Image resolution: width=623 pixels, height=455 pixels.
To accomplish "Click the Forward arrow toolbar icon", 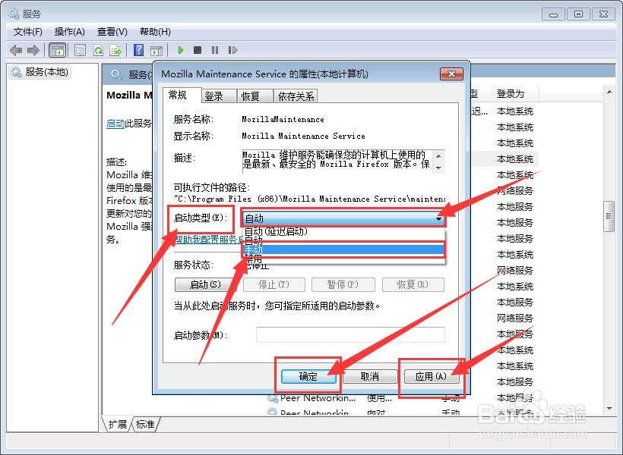I will [x=33, y=50].
